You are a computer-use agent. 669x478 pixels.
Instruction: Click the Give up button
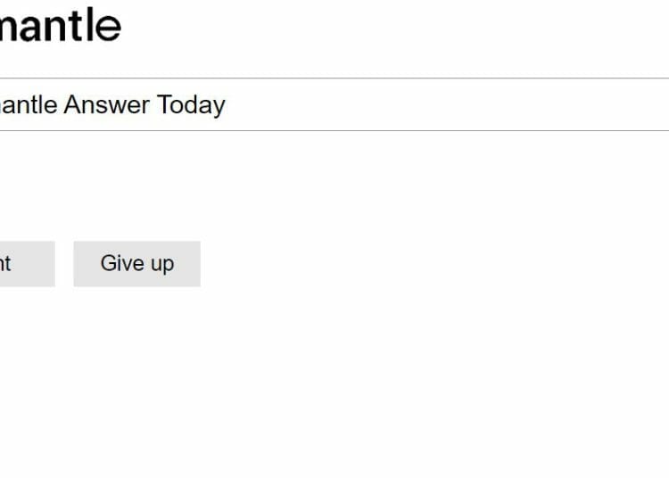tap(137, 263)
